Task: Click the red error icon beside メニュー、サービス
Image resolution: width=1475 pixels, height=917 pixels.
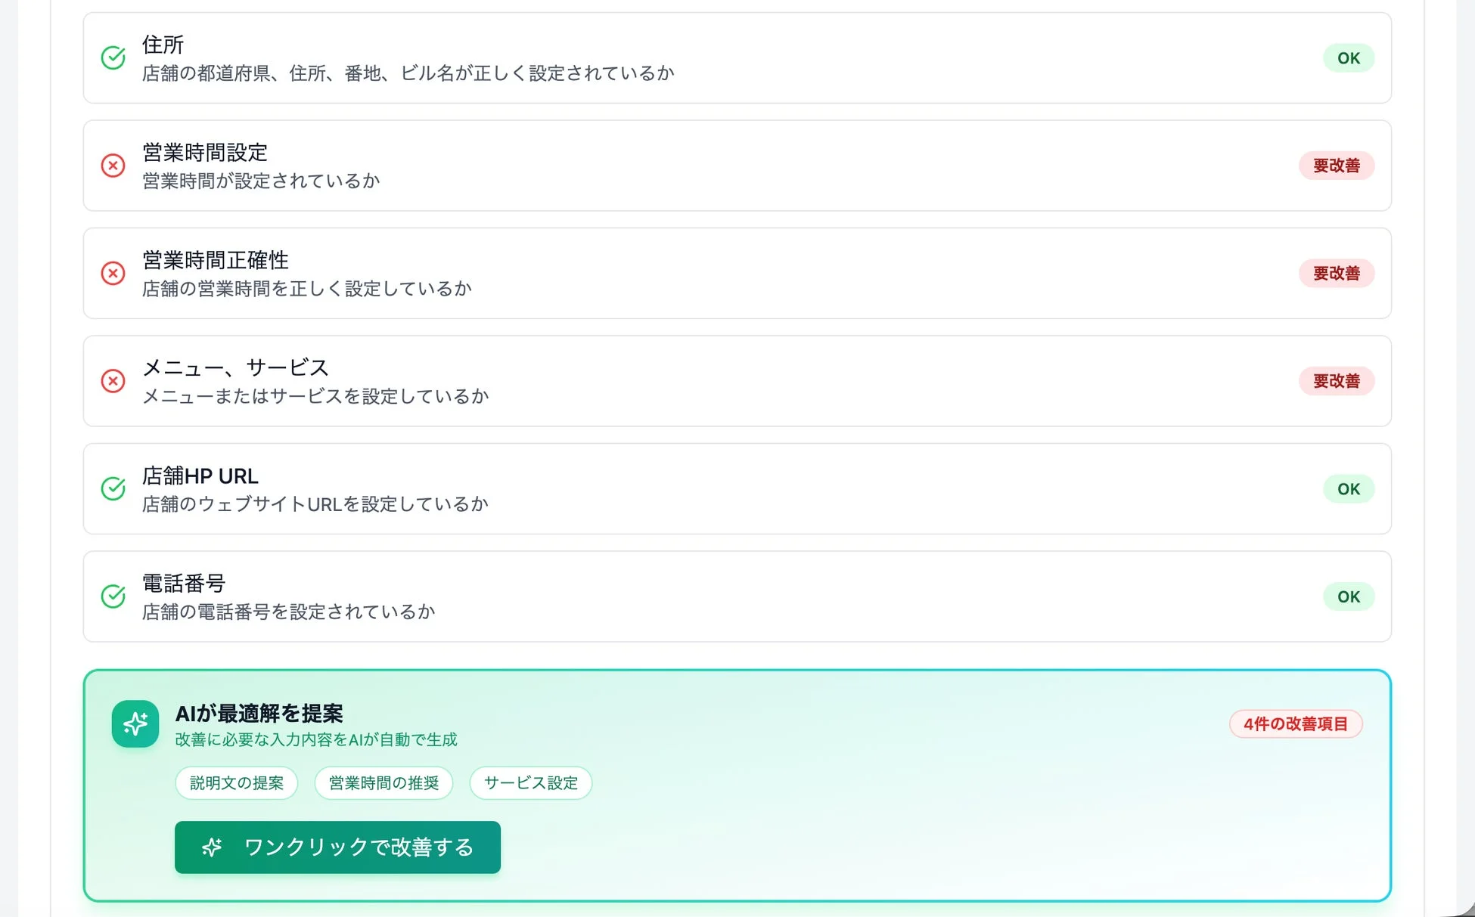Action: tap(113, 381)
